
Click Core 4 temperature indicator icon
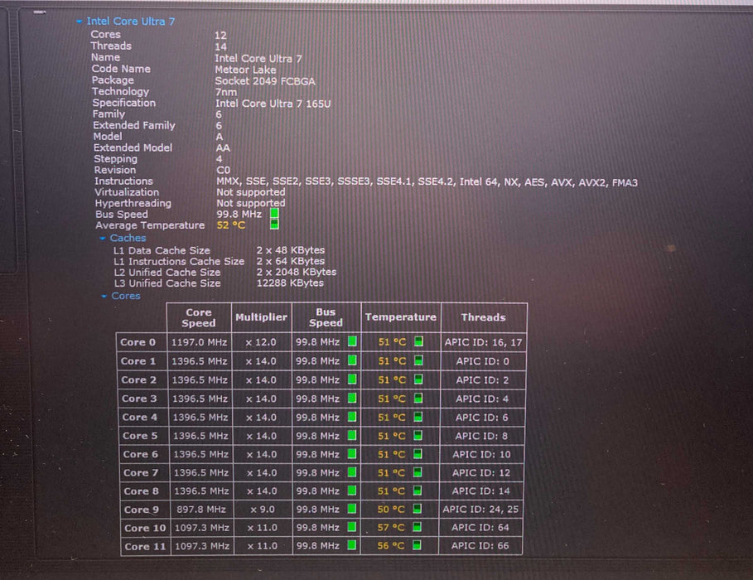[418, 417]
